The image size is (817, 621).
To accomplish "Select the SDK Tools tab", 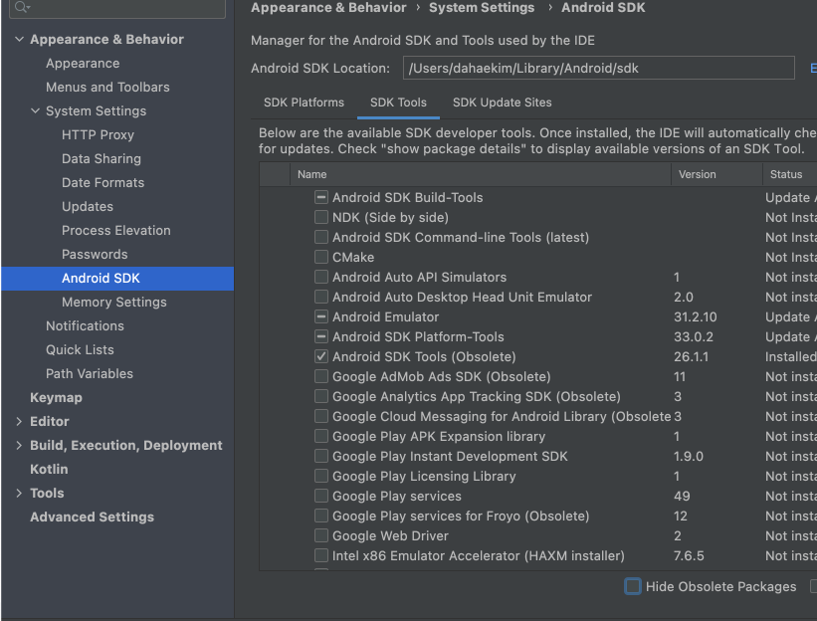I will tap(398, 103).
